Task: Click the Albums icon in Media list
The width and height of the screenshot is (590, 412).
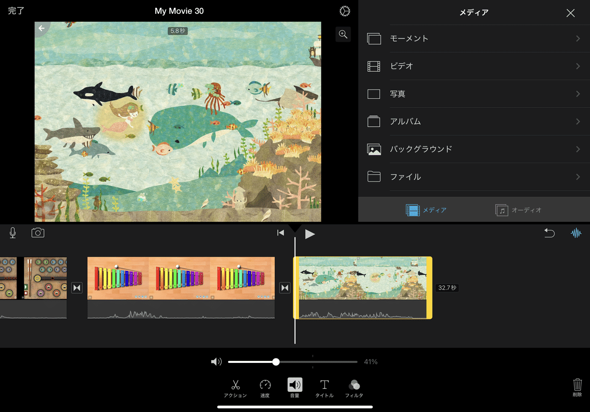Action: point(374,121)
